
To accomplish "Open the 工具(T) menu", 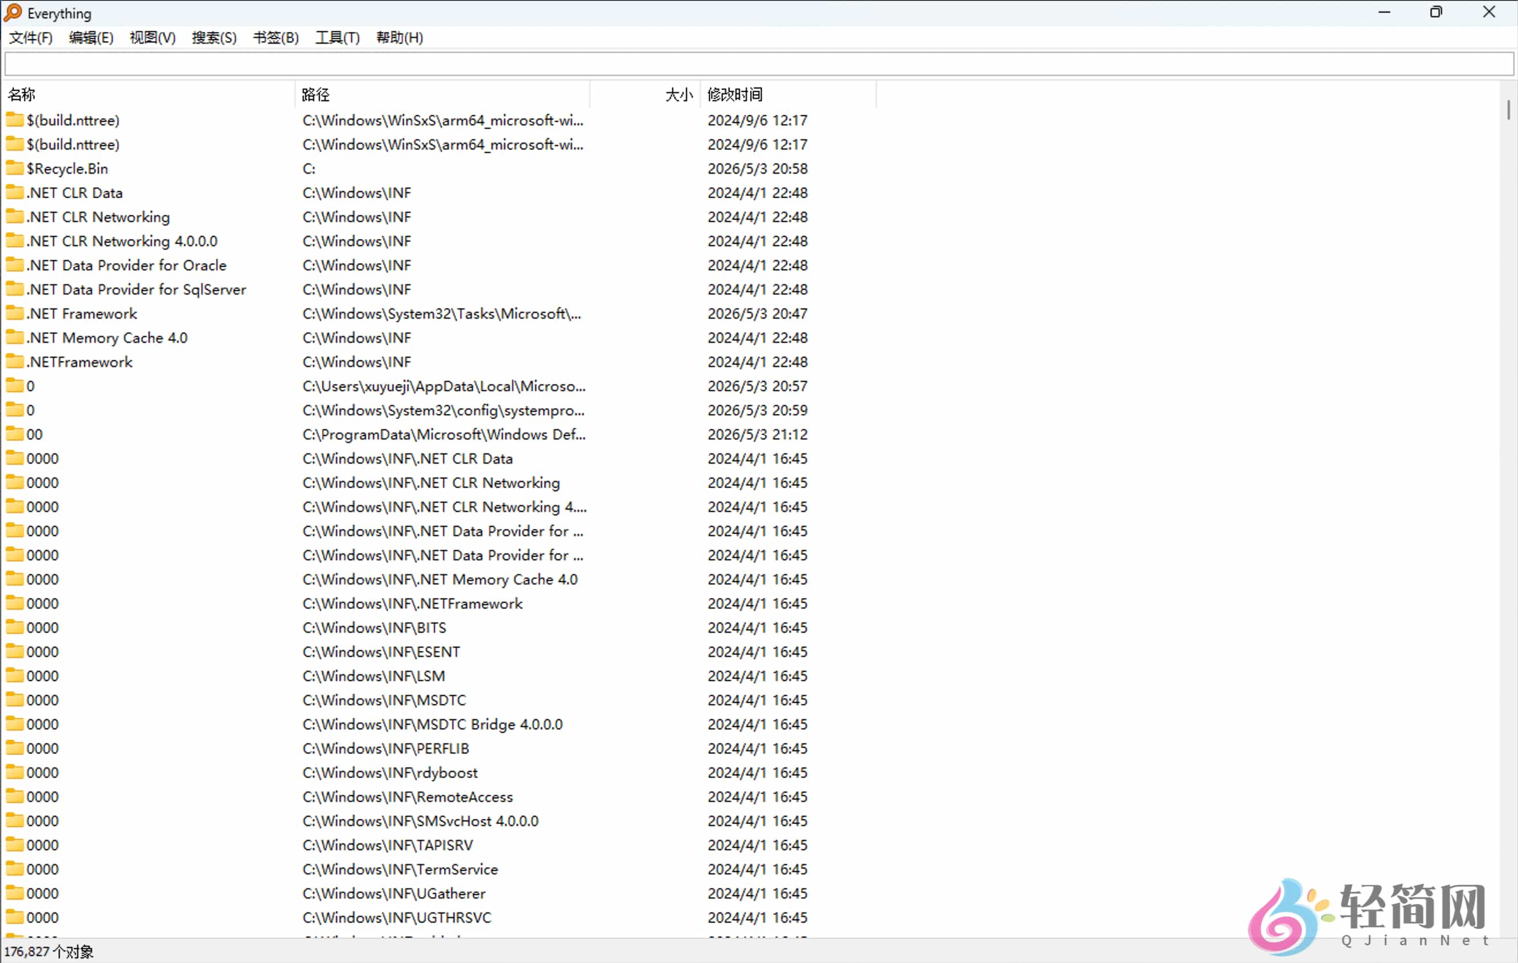I will coord(337,38).
